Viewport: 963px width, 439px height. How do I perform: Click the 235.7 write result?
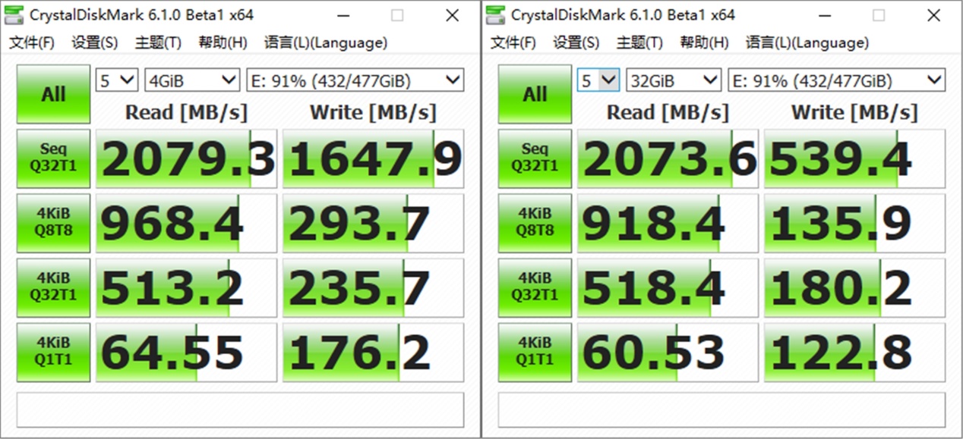coord(373,287)
